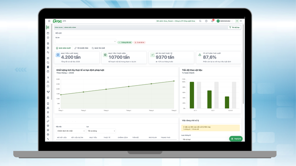Image resolution: width=296 pixels, height=166 pixels.
Task: Click the main page vertical scrollbar
Action: click(x=243, y=64)
